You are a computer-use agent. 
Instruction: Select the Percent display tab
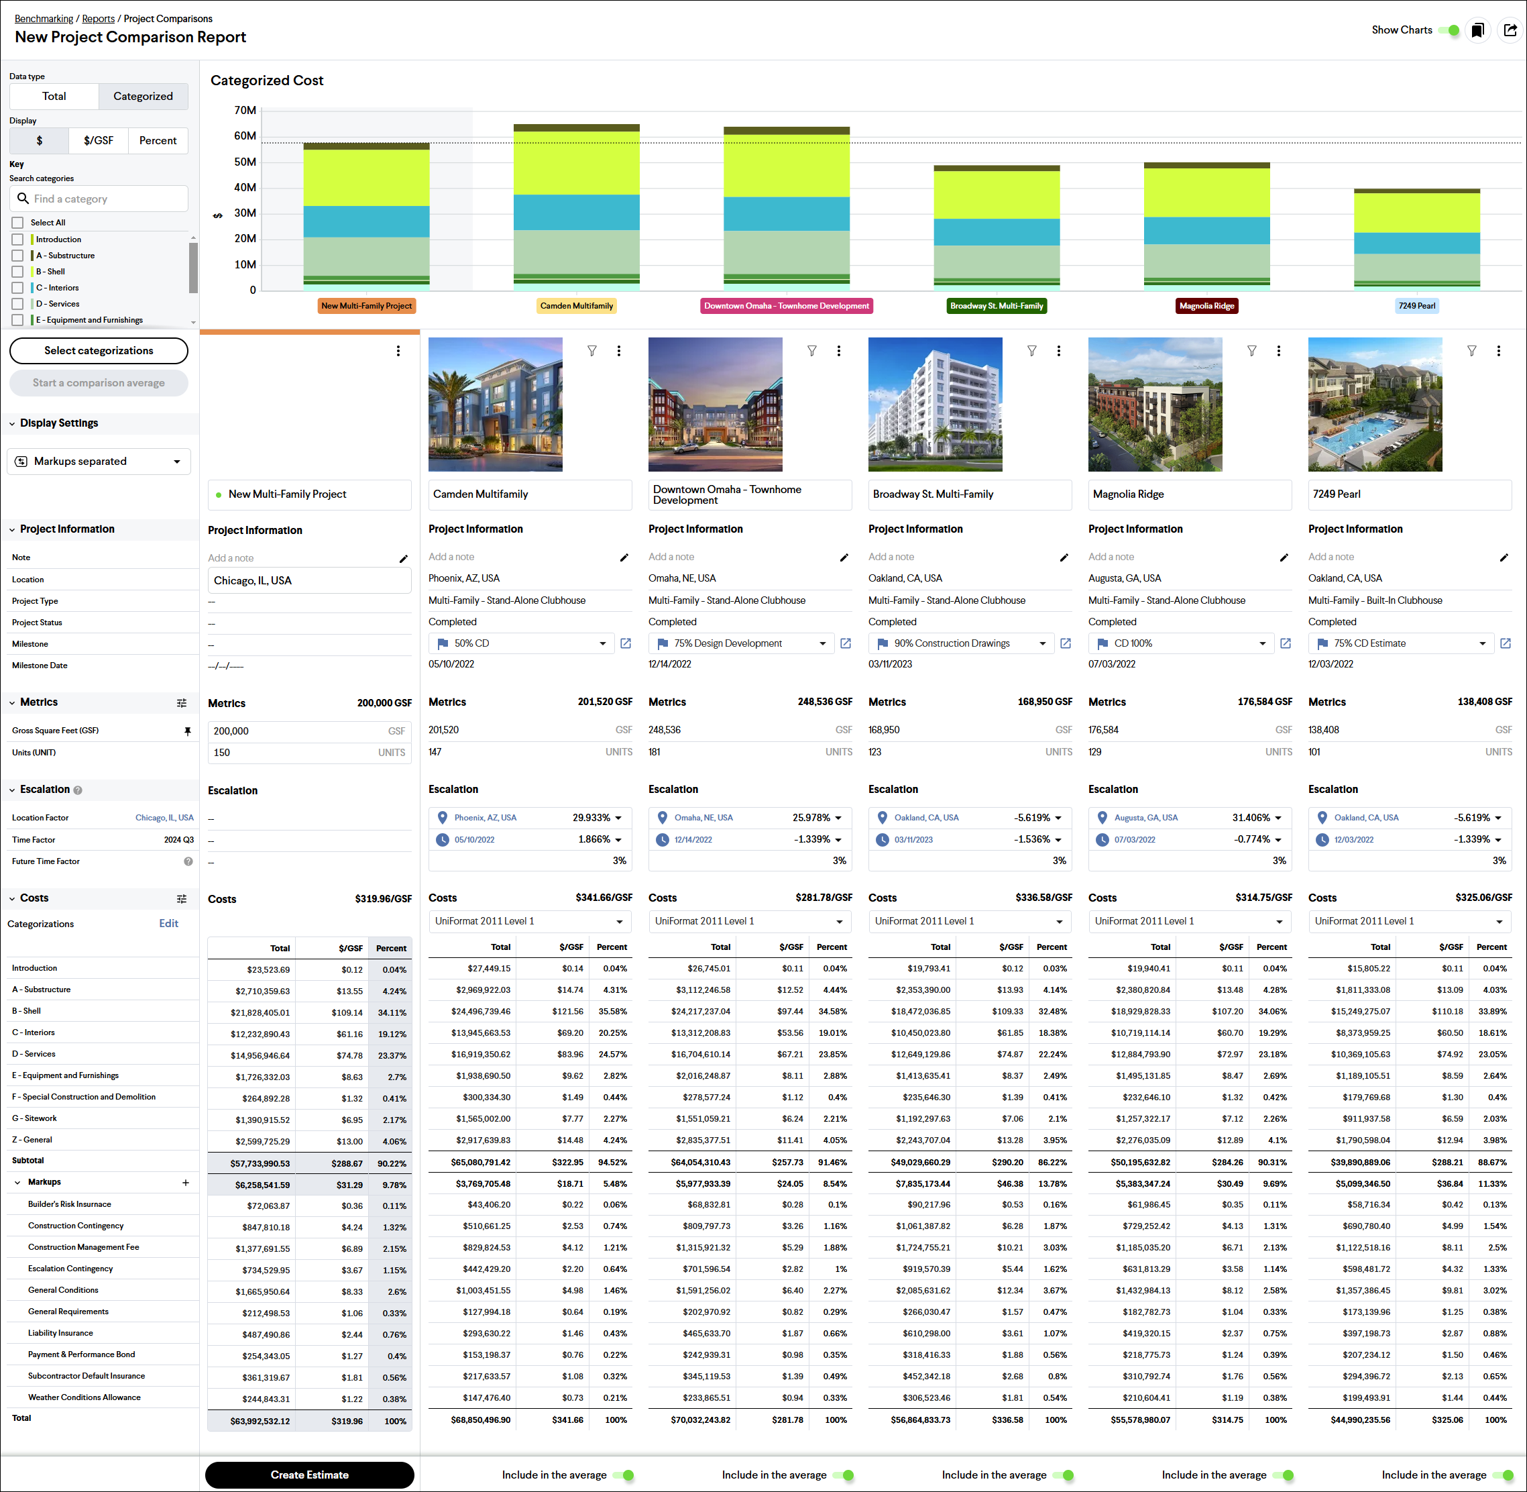tap(158, 140)
